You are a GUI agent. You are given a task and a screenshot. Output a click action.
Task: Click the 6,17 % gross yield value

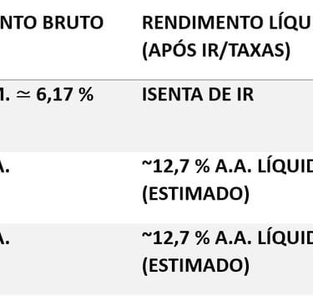[65, 95]
